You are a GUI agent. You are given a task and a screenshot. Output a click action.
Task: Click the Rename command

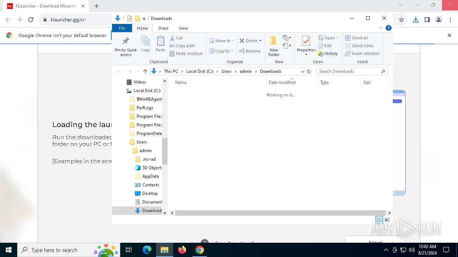click(x=250, y=51)
